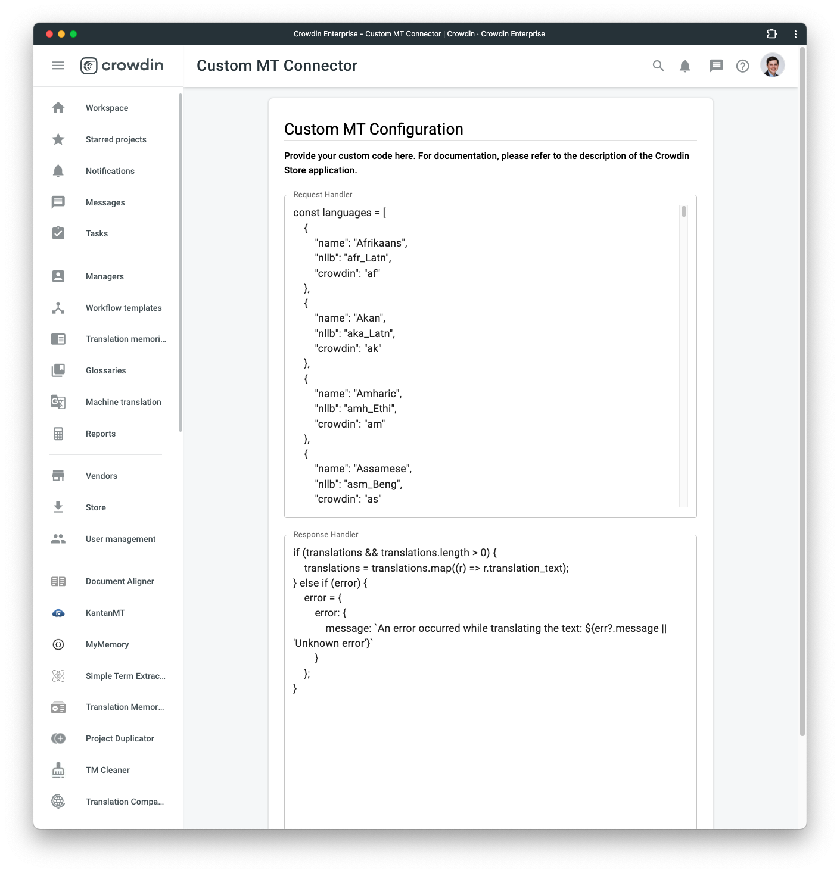The image size is (840, 873).
Task: Click inside the Request Handler code field
Action: tap(490, 356)
